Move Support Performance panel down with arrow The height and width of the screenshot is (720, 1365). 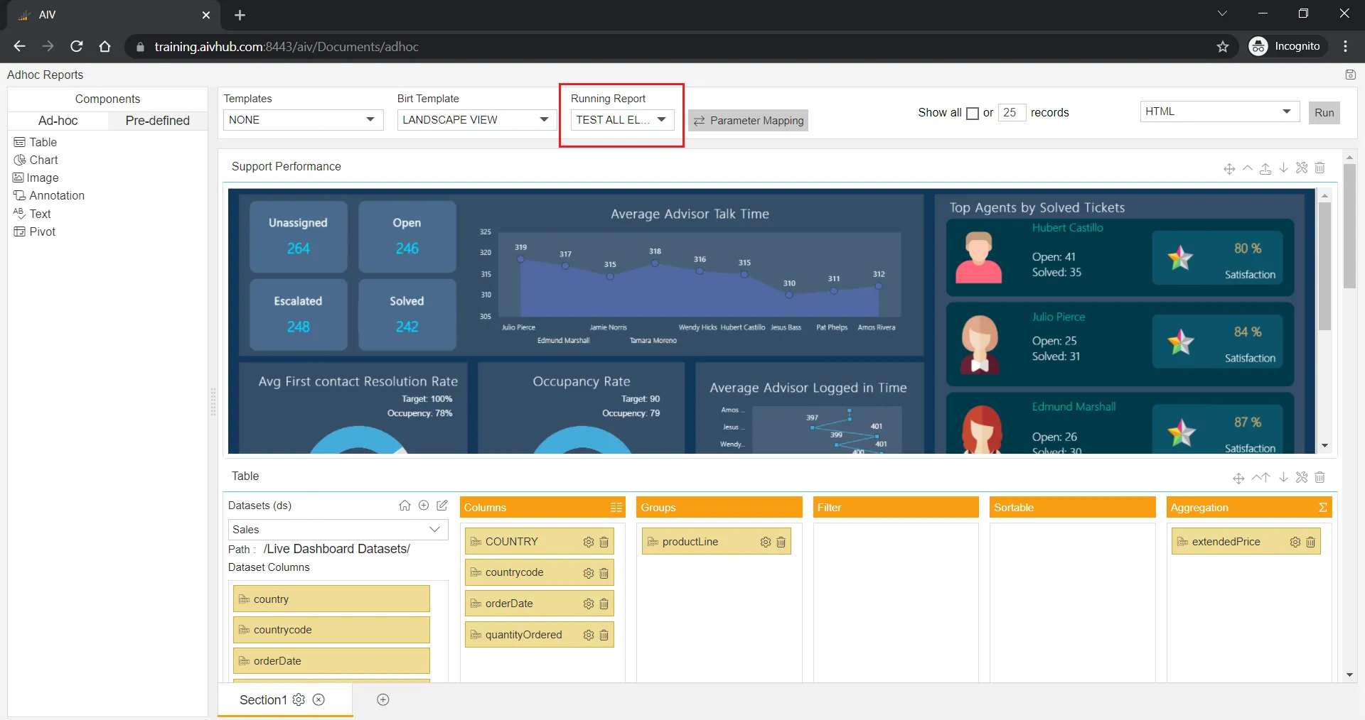1283,168
